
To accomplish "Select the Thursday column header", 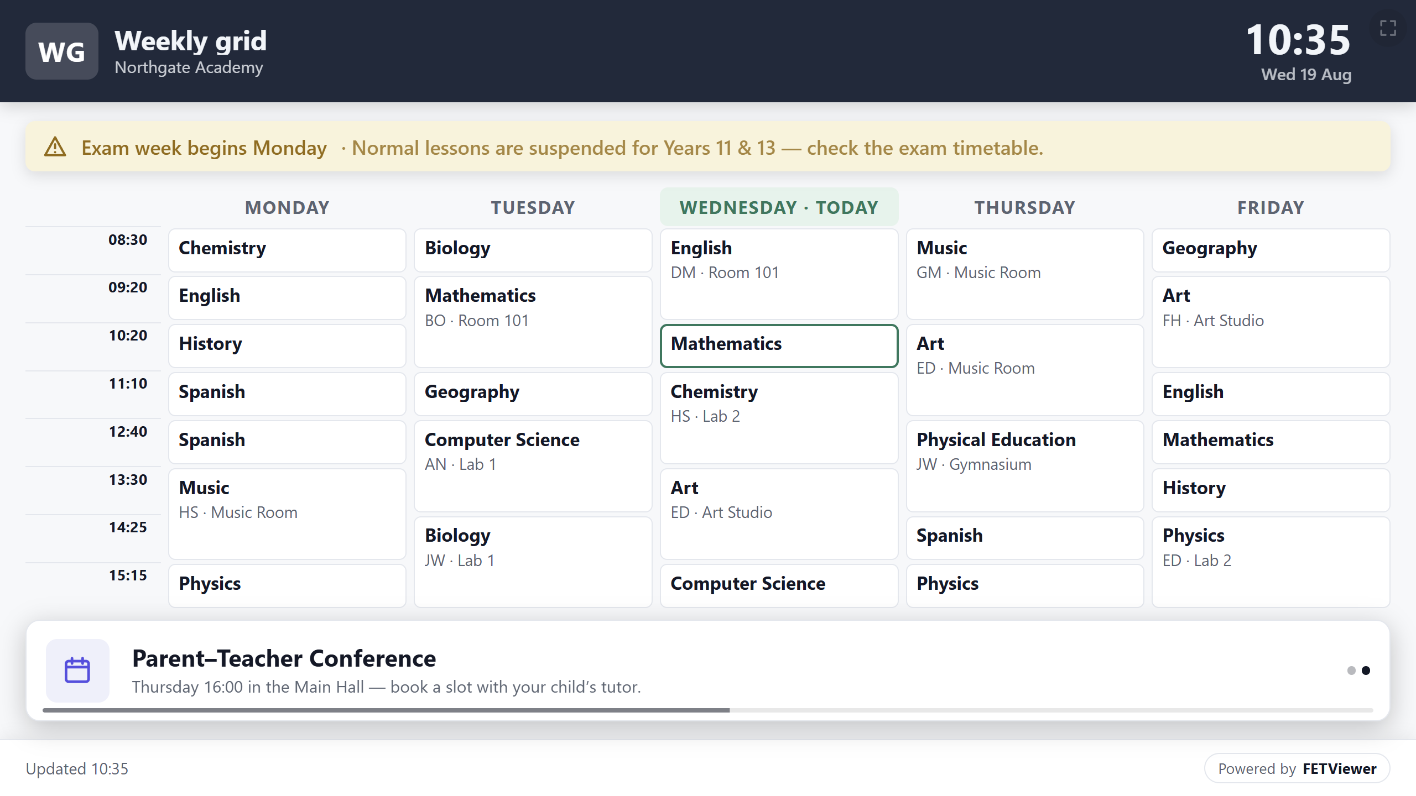I will 1025,207.
